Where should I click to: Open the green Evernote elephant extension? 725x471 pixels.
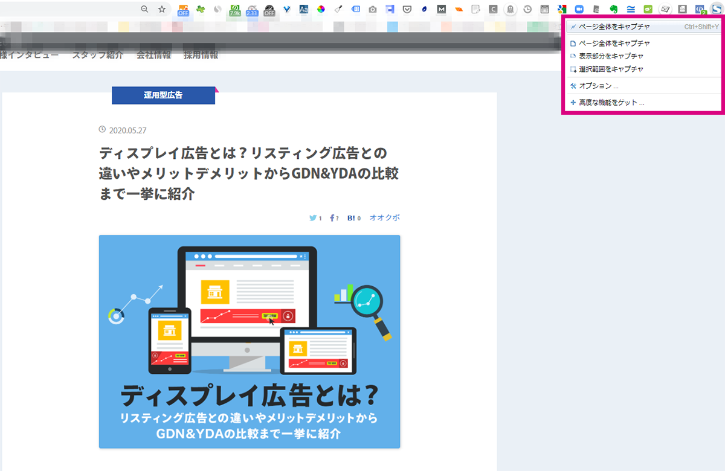tap(614, 9)
